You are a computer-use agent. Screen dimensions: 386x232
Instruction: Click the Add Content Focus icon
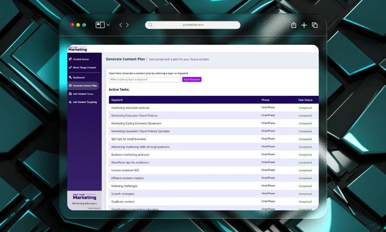click(x=70, y=94)
